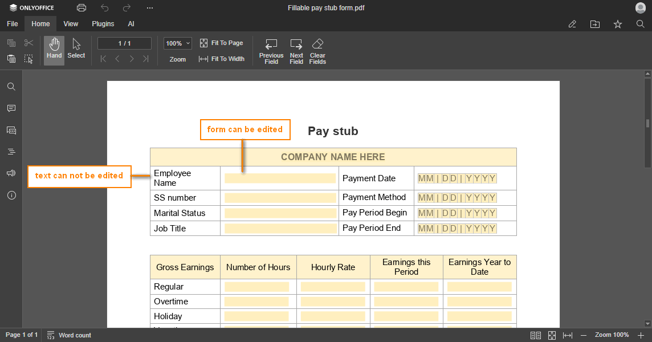Viewport: 652px width, 342px height.
Task: Open the search magnifier in top bar
Action: [641, 24]
